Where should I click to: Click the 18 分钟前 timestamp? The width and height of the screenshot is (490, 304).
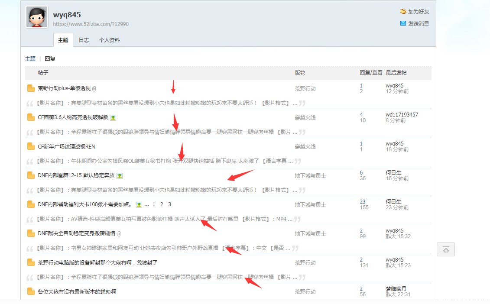coord(397,149)
